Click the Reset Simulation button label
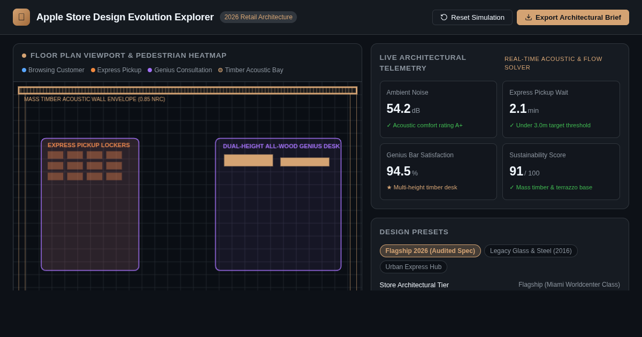642x337 pixels. 478,17
